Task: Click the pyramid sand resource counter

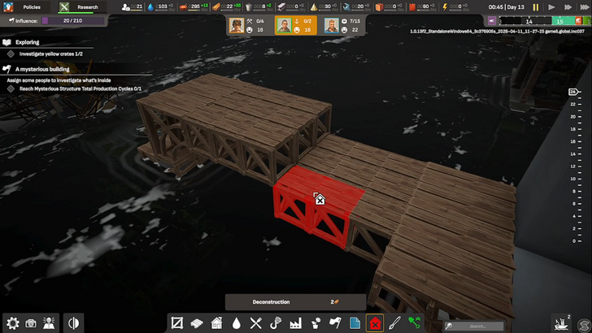Action: point(324,6)
